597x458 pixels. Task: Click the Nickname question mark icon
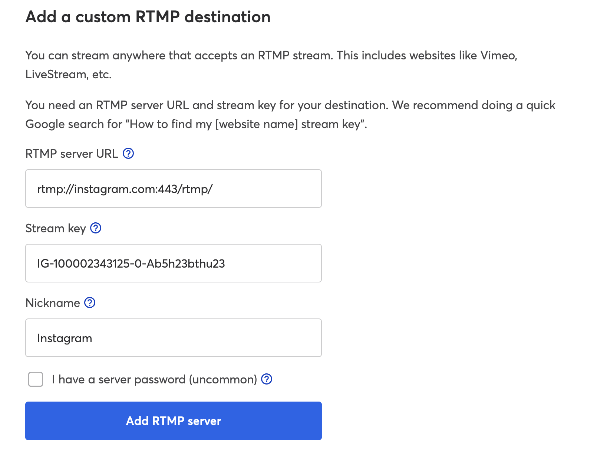pos(90,302)
